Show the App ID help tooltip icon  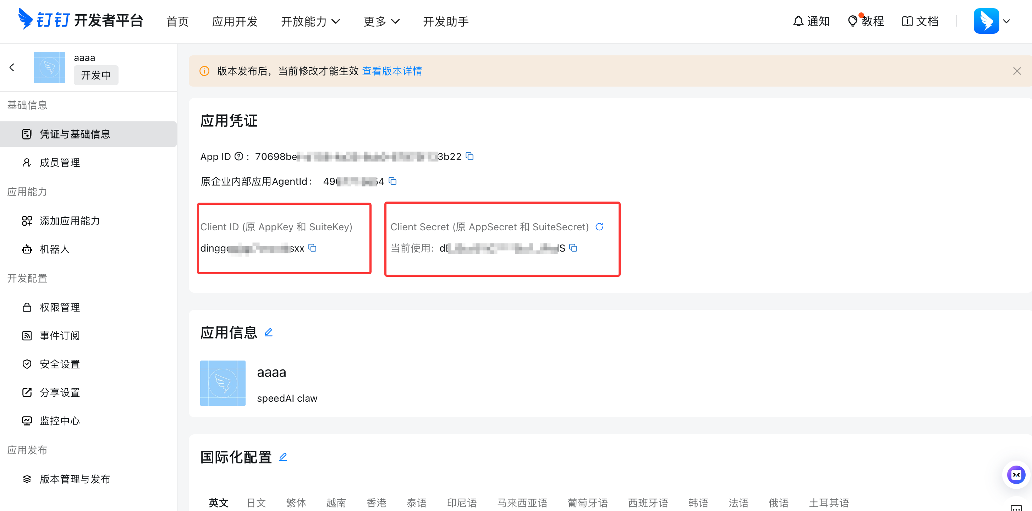coord(239,156)
